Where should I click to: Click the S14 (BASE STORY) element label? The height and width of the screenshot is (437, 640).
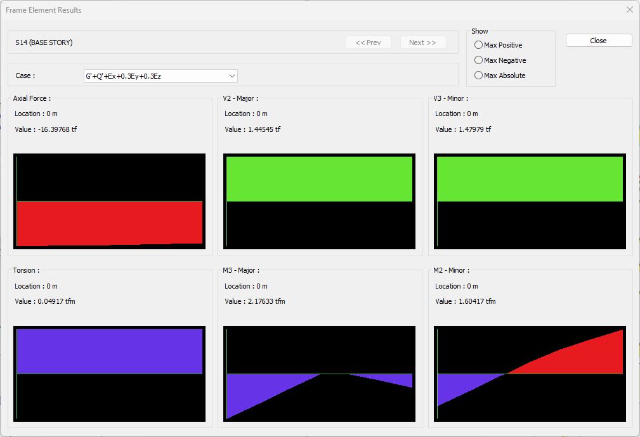tap(44, 42)
